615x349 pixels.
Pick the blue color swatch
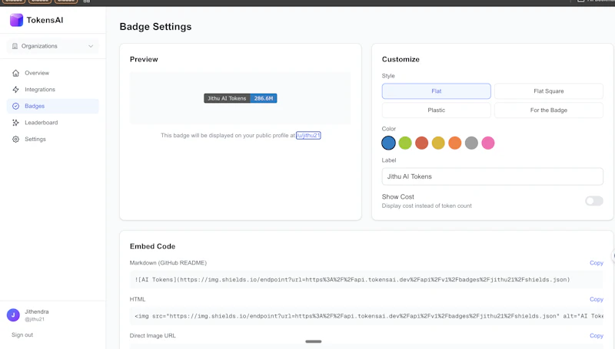coord(389,143)
